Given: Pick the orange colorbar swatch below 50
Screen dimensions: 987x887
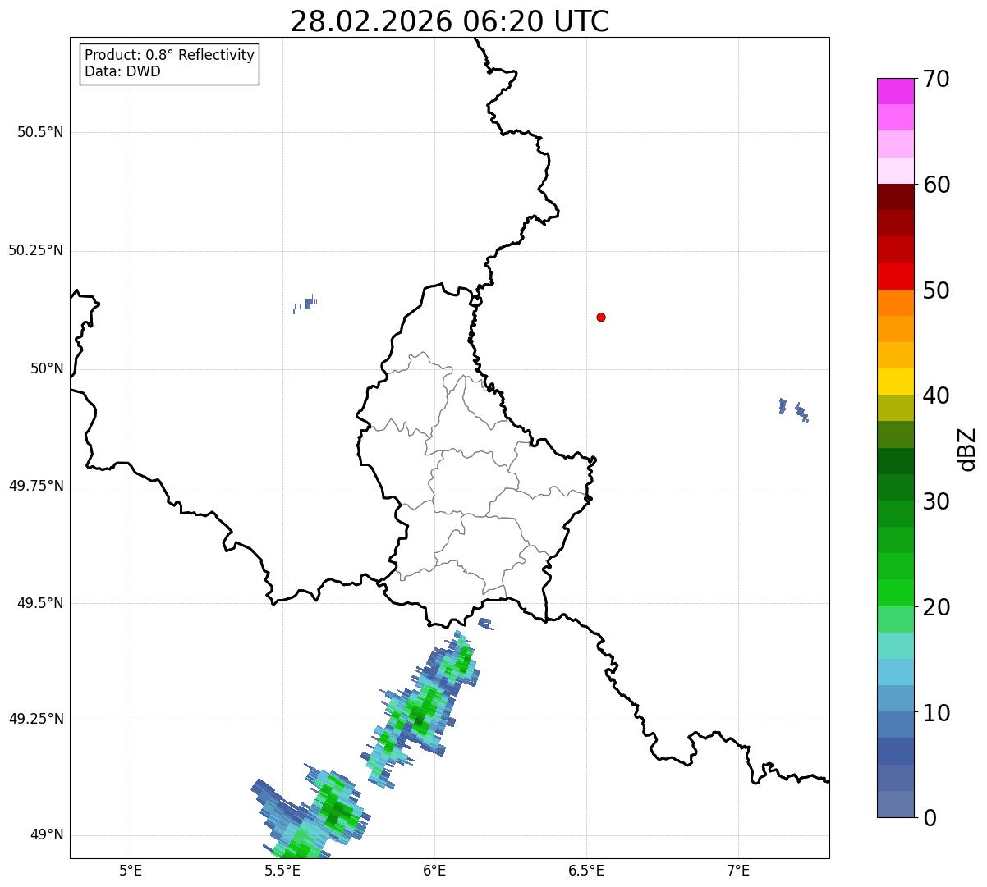Looking at the screenshot, I should click(895, 302).
